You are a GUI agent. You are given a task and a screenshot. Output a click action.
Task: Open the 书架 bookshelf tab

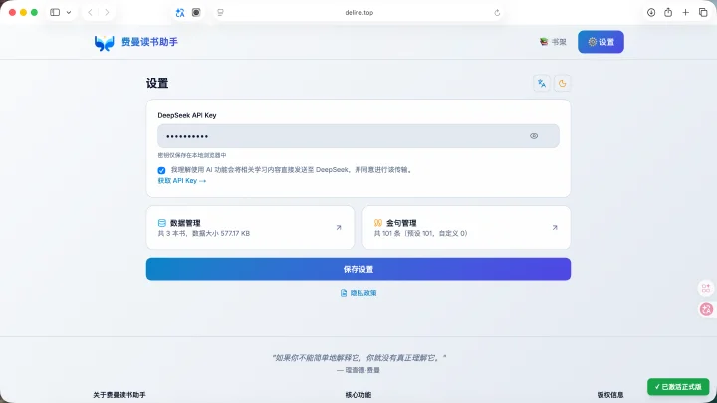pos(553,42)
